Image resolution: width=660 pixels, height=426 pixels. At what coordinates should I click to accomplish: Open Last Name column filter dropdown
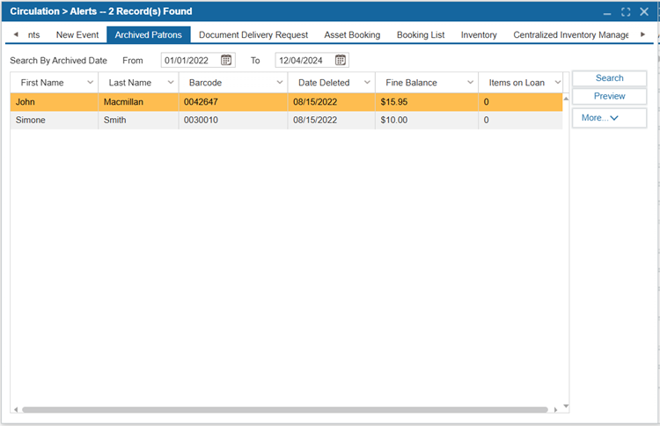[171, 83]
